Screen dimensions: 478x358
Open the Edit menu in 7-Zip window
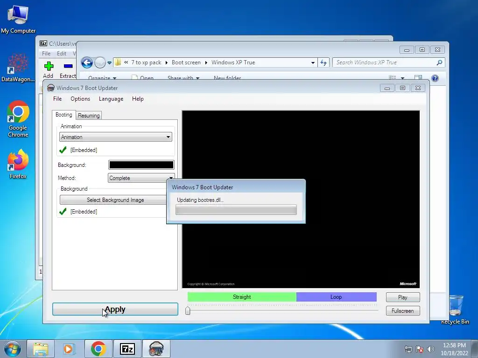click(62, 53)
